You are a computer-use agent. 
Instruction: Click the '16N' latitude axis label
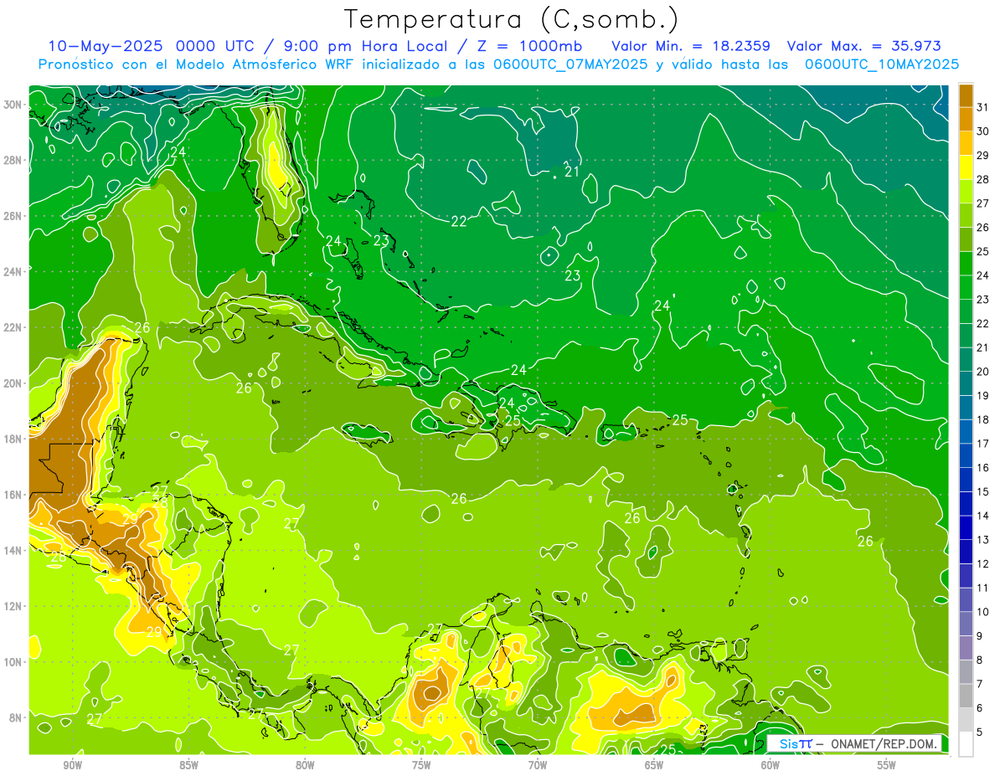pyautogui.click(x=13, y=495)
